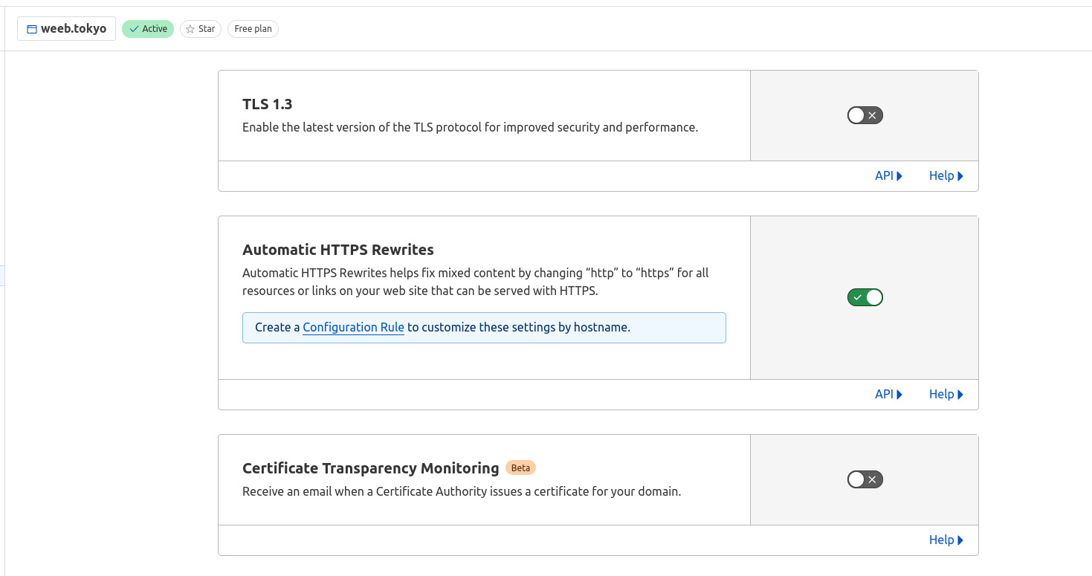Show Help for Automatic HTTPS Rewrites
The height and width of the screenshot is (576, 1092).
click(946, 395)
